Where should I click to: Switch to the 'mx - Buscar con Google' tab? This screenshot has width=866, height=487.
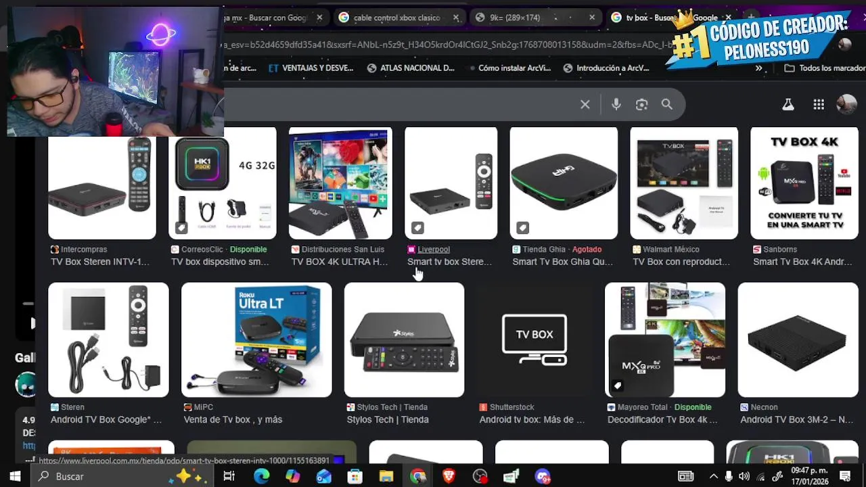point(271,18)
